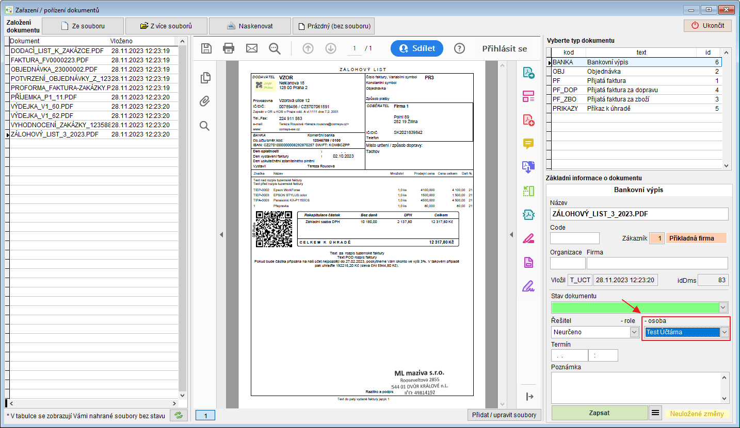The width and height of the screenshot is (740, 428).
Task: Open the blue Combine files tool icon
Action: (528, 167)
